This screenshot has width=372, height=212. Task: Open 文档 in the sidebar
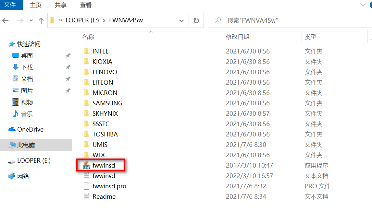coord(27,79)
